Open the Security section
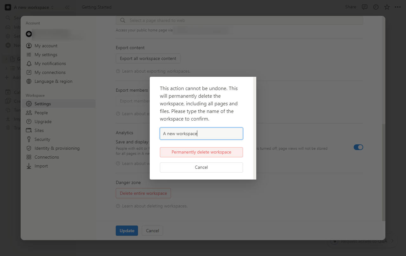Screen dimensions: 406x256 (x=59, y=139)
